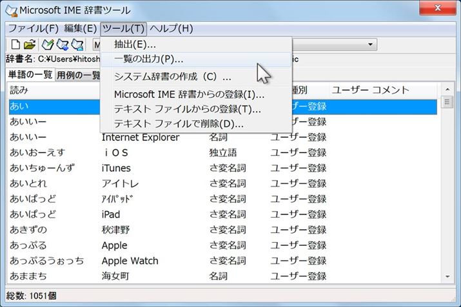
Task: Sort by the ユーザー コメント column header
Action: tap(382, 90)
